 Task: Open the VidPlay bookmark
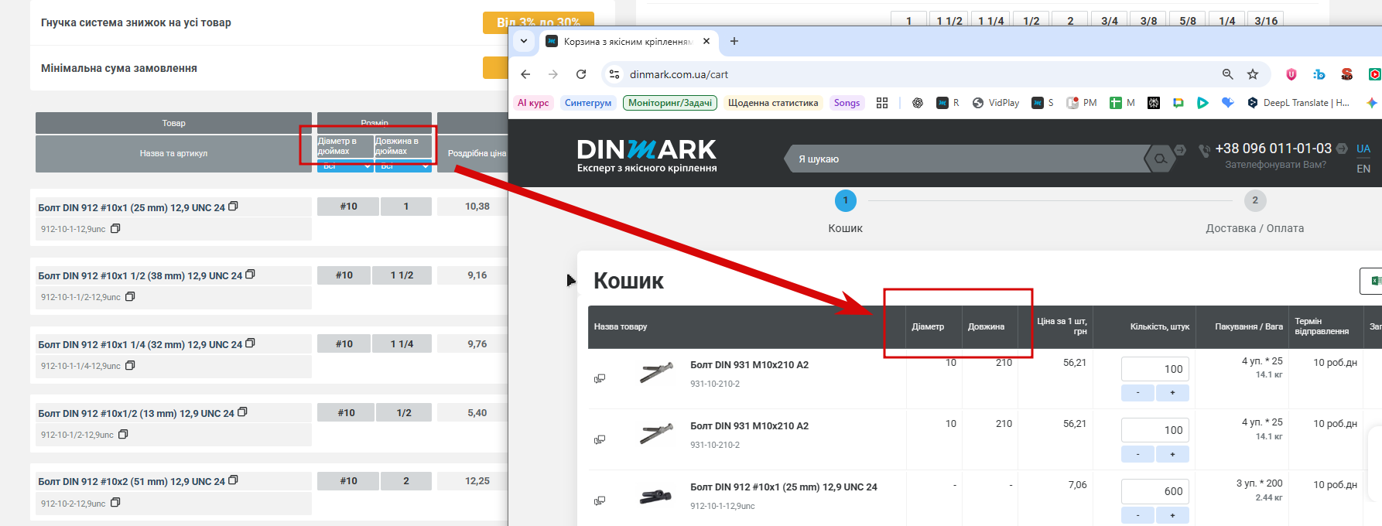pos(996,103)
